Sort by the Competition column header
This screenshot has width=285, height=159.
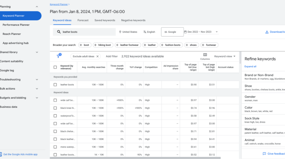(151, 67)
